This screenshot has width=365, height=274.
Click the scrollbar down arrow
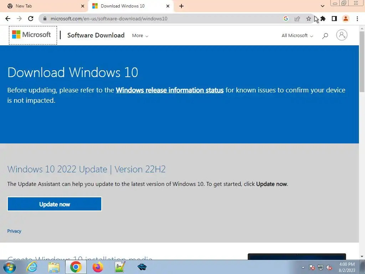tap(362, 257)
